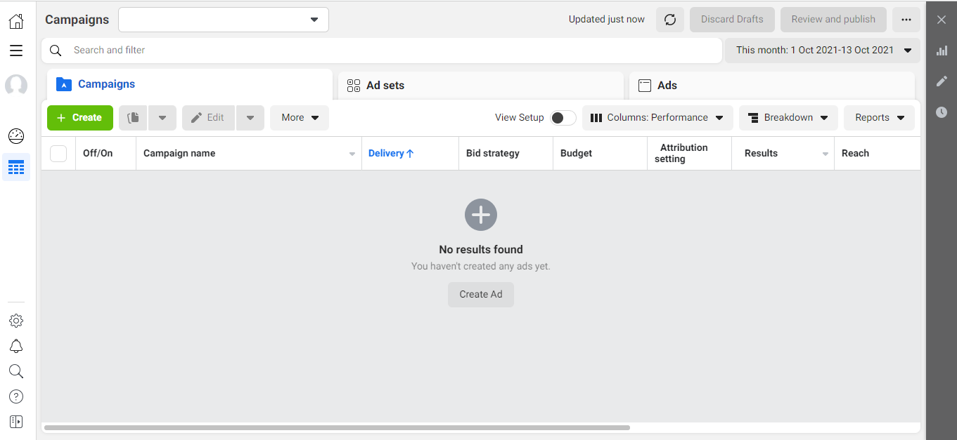
Task: Open Account Overview gauge icon
Action: click(x=15, y=136)
